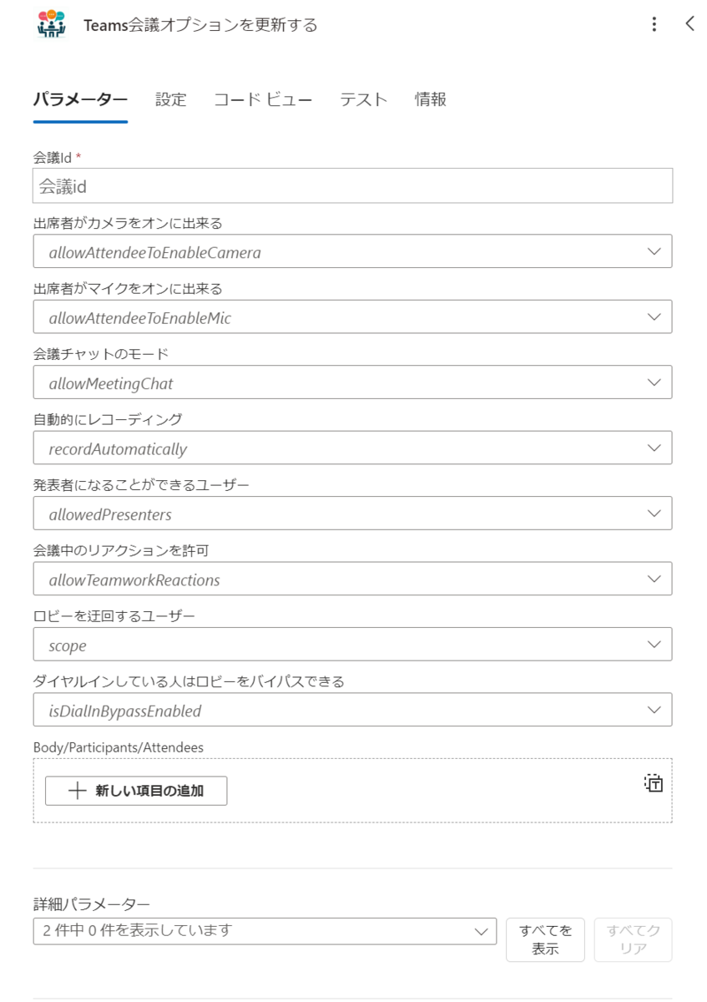Image resolution: width=707 pixels, height=1002 pixels.
Task: Click the 会議Id input field
Action: (352, 186)
